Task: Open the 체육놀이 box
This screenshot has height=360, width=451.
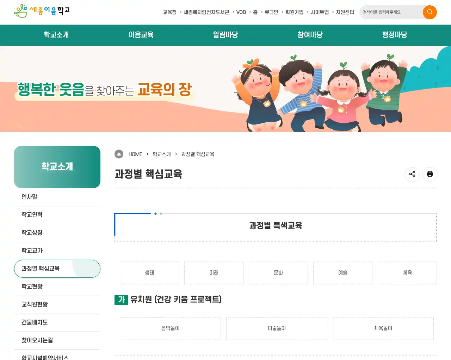Action: [x=383, y=328]
